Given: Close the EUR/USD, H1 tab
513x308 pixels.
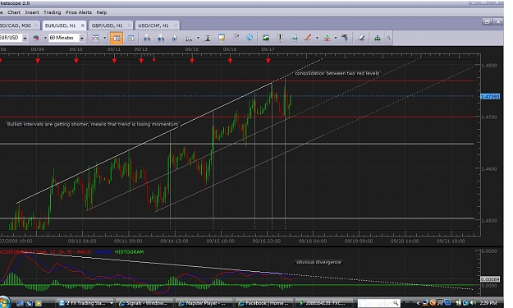Looking at the screenshot, I should pos(83,25).
